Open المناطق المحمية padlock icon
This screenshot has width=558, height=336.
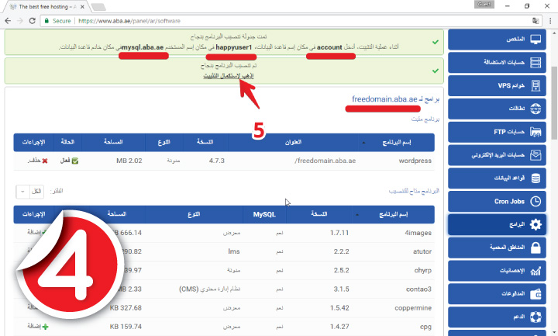(536, 248)
